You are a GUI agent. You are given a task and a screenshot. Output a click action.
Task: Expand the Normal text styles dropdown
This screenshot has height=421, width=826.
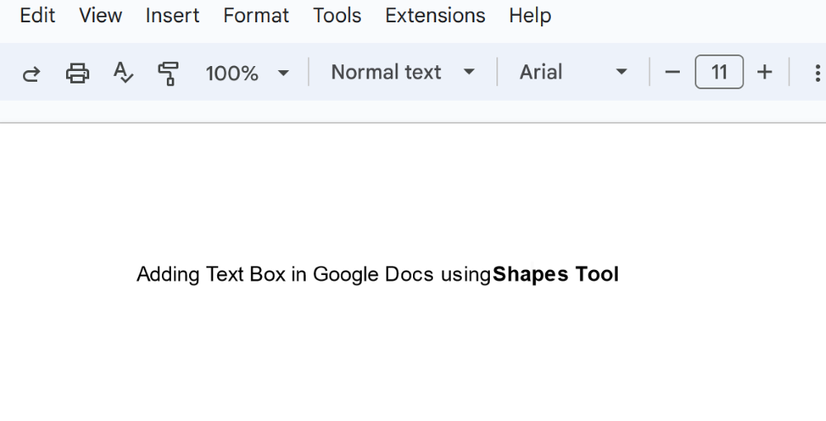click(403, 73)
